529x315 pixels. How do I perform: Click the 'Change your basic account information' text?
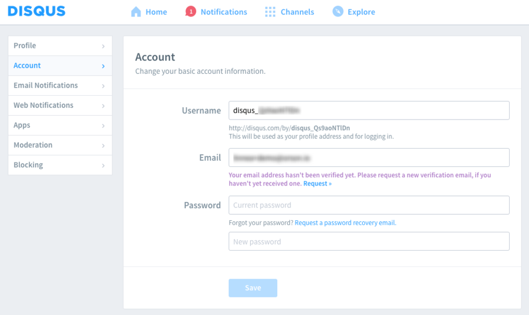[x=201, y=72]
